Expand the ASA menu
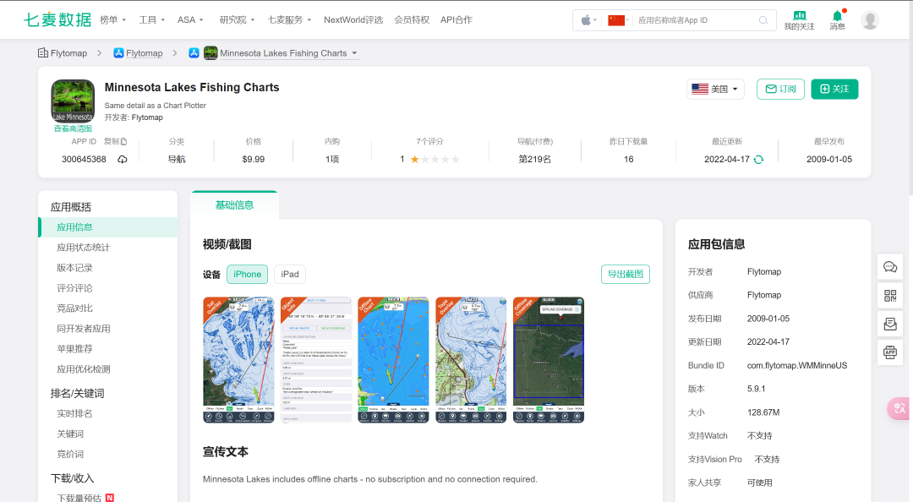913x502 pixels. click(x=190, y=19)
